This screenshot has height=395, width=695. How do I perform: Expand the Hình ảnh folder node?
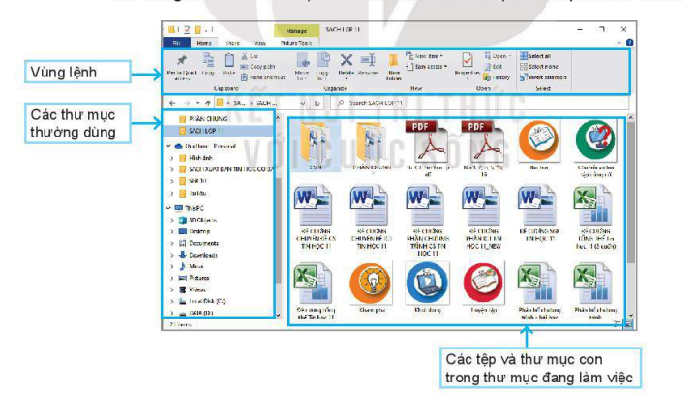(x=172, y=158)
